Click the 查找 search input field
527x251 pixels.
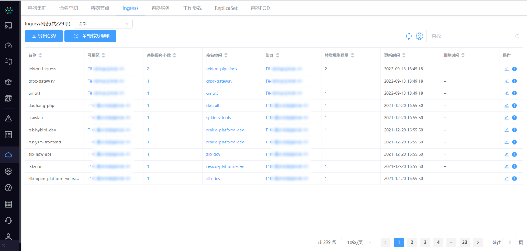pos(472,36)
